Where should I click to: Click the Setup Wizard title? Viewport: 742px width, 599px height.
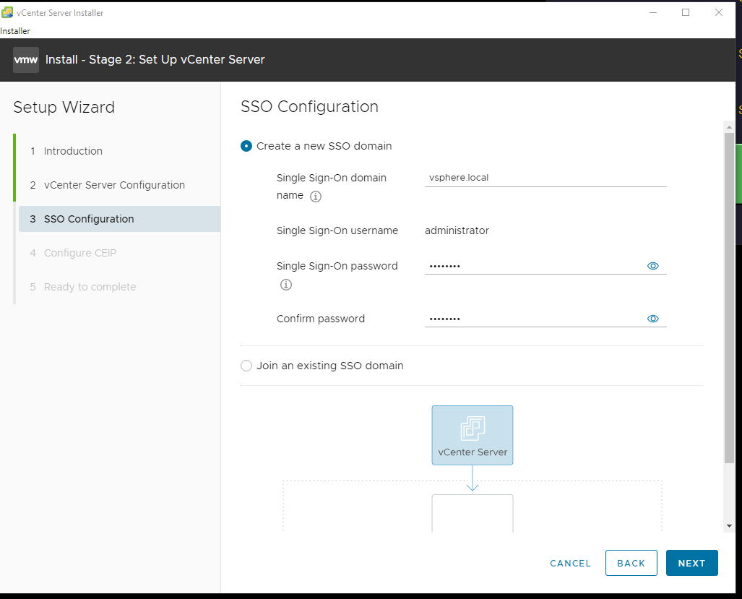click(x=64, y=108)
